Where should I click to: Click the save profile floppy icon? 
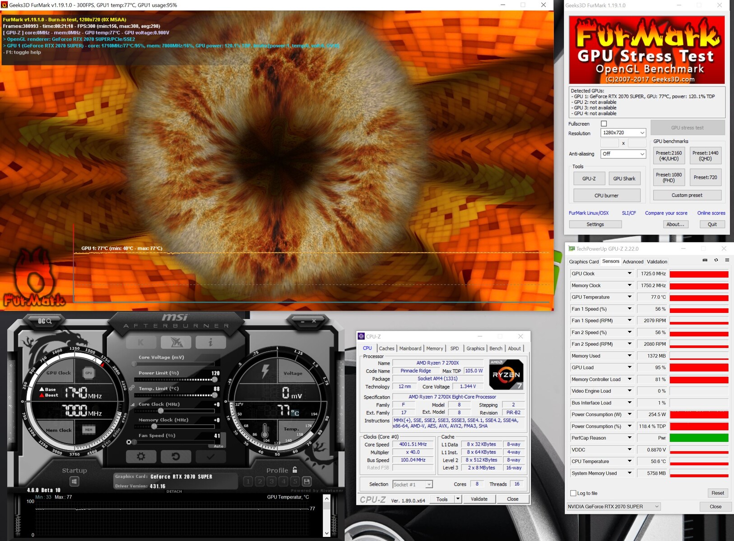pyautogui.click(x=307, y=481)
